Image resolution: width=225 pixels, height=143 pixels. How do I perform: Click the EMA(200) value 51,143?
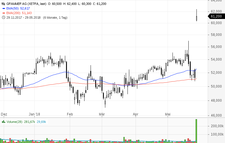tap(27, 13)
